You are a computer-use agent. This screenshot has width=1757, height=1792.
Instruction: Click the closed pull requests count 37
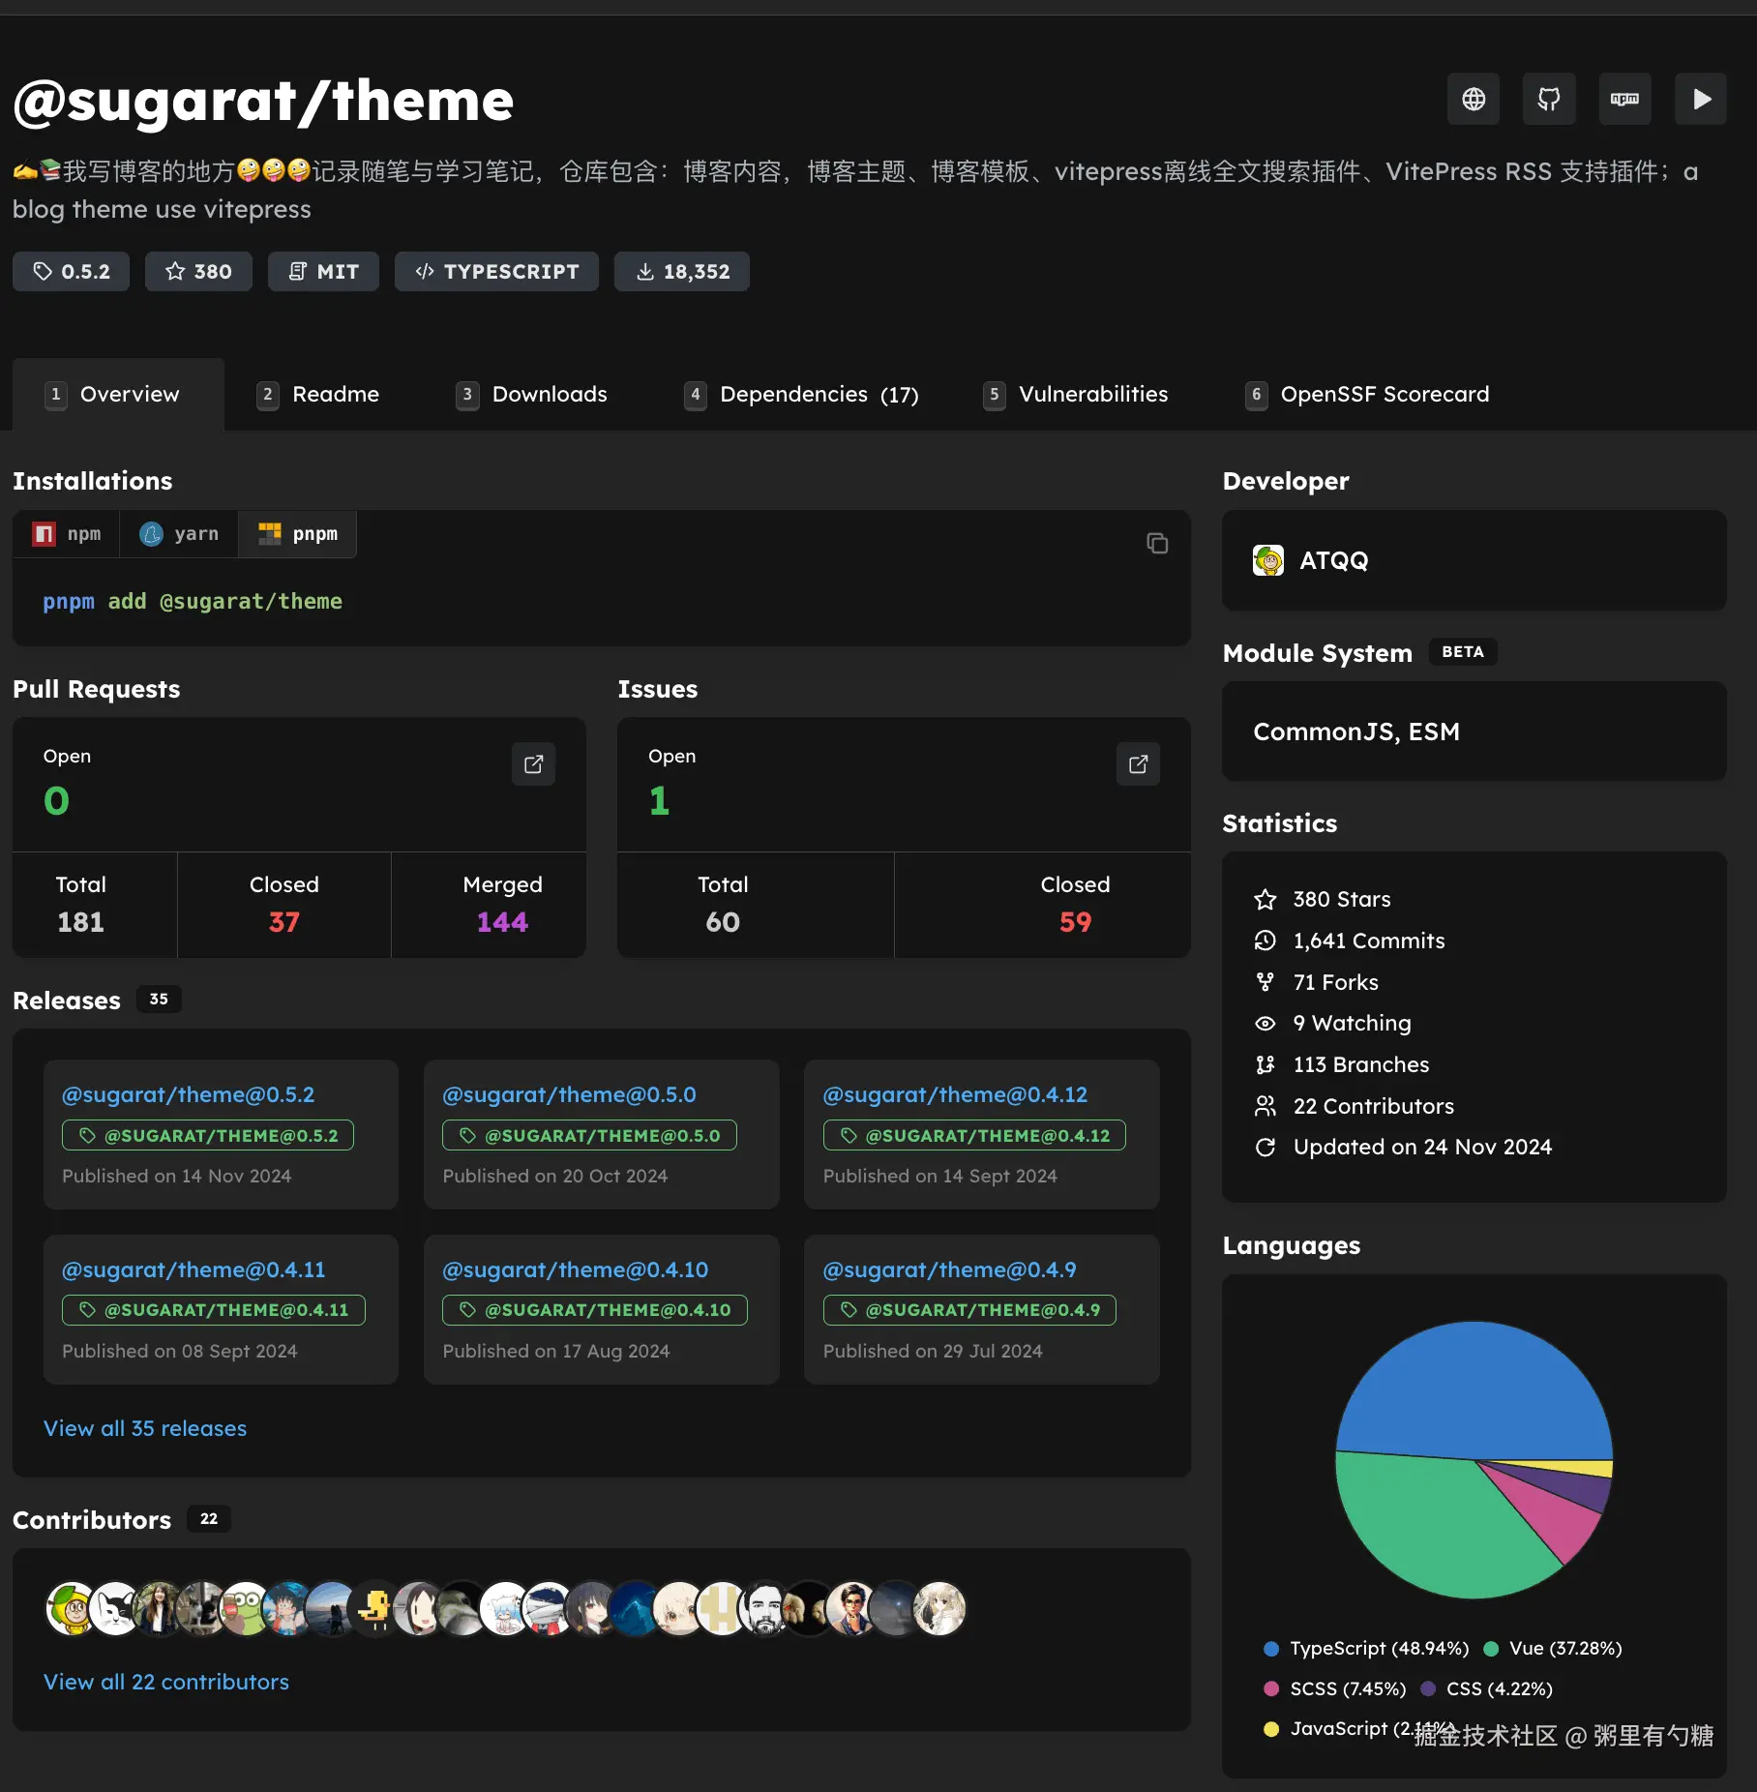283,922
